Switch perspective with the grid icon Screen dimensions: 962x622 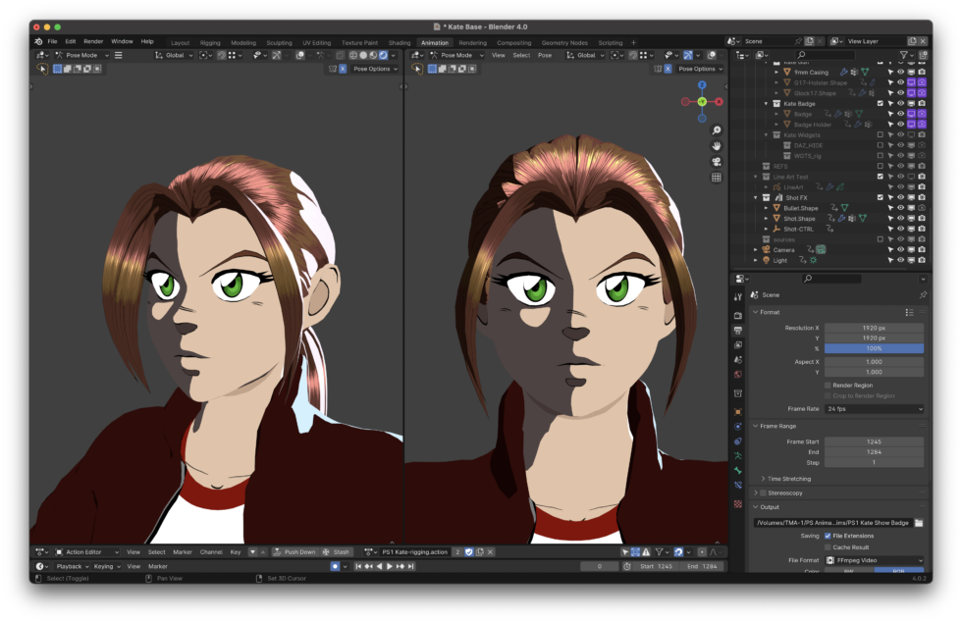pyautogui.click(x=717, y=178)
